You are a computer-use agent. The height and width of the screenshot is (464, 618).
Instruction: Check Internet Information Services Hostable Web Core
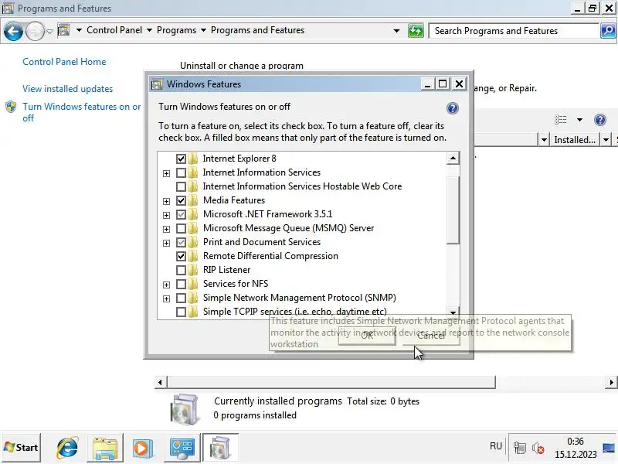click(181, 186)
